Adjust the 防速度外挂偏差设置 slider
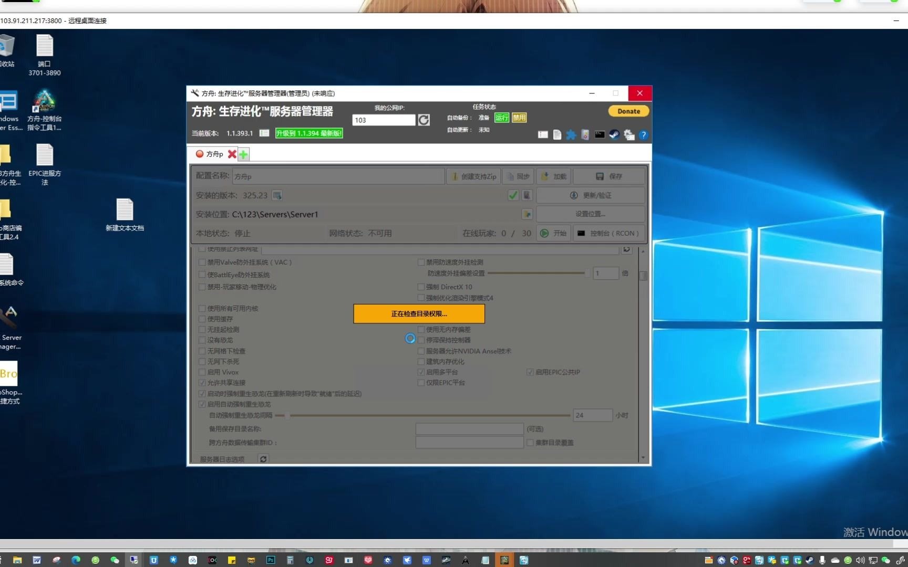The height and width of the screenshot is (567, 908). tap(538, 273)
